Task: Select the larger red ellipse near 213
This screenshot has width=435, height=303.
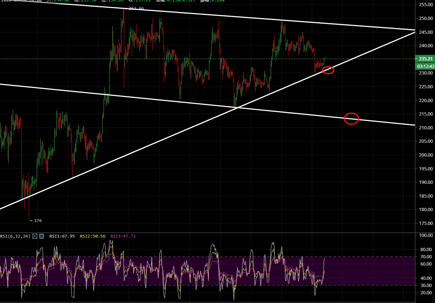Action: coord(351,118)
